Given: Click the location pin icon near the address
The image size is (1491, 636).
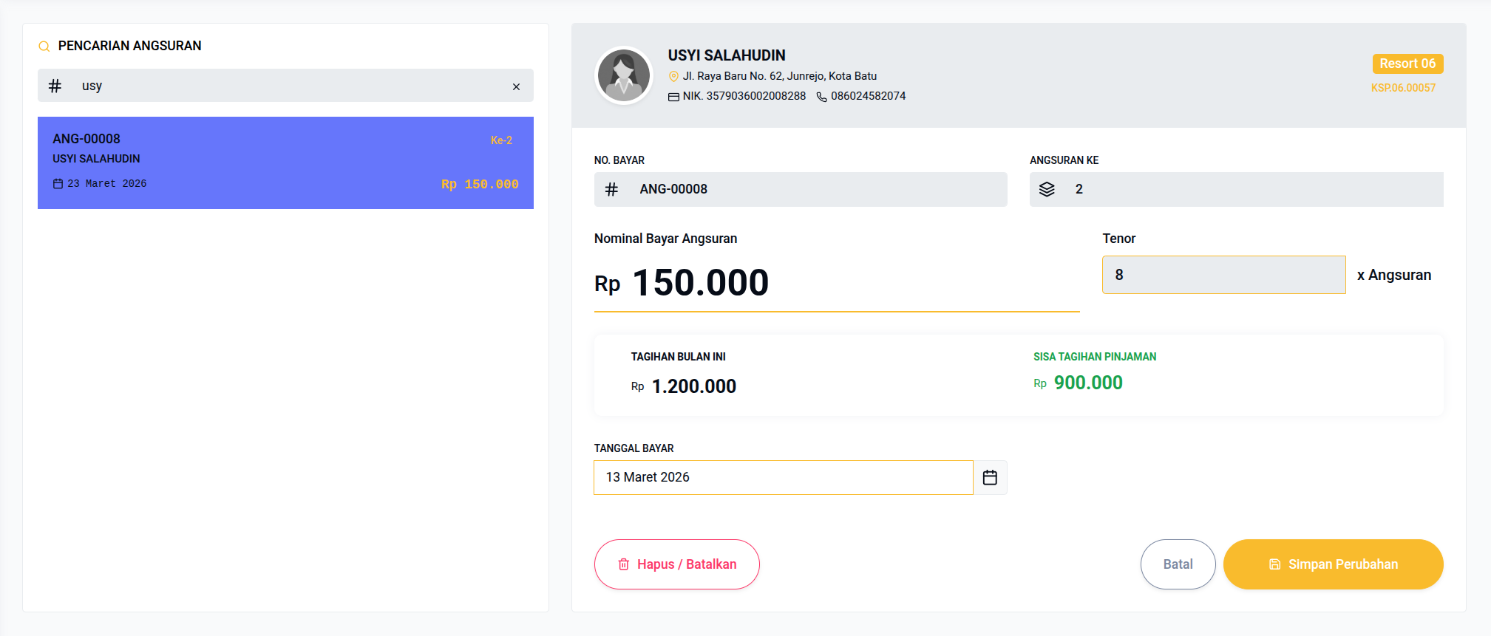Looking at the screenshot, I should tap(673, 75).
